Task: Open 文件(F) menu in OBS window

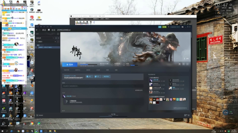Action: tap(72, 19)
